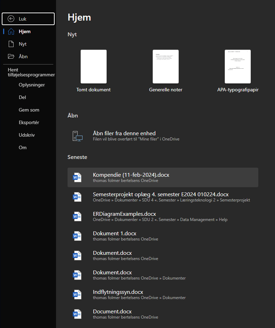Click the open folder icon next to Åbn
Image resolution: width=275 pixels, height=328 pixels.
pyautogui.click(x=11, y=56)
